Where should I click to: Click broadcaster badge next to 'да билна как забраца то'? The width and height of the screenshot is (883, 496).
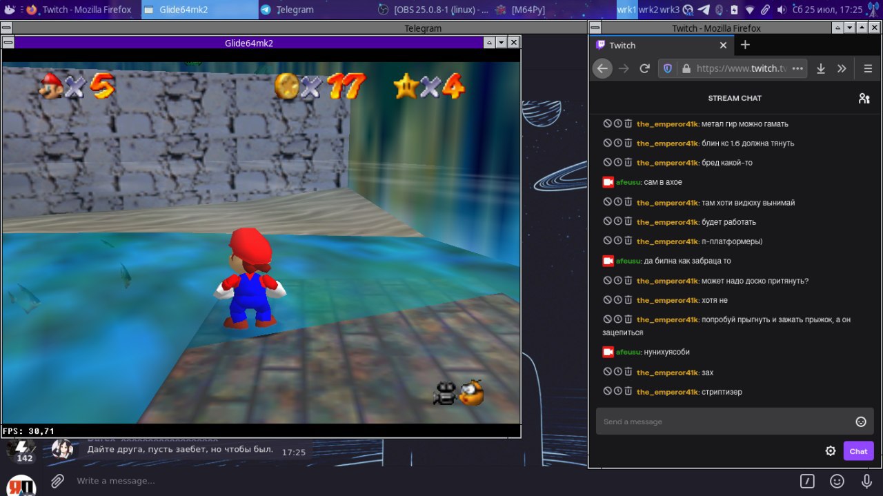pyautogui.click(x=608, y=261)
